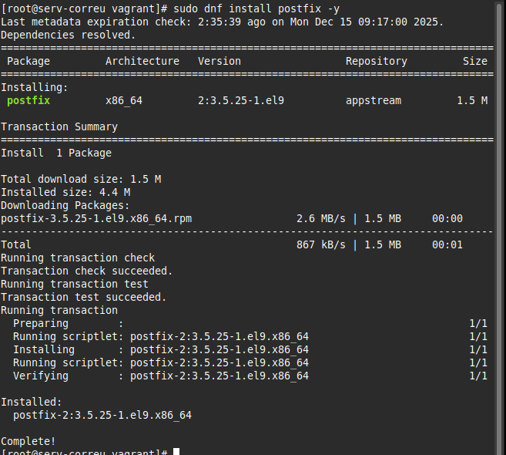Click the 'Total download size: 1.5 M' line
Screen dimensions: 506x455
(x=81, y=179)
